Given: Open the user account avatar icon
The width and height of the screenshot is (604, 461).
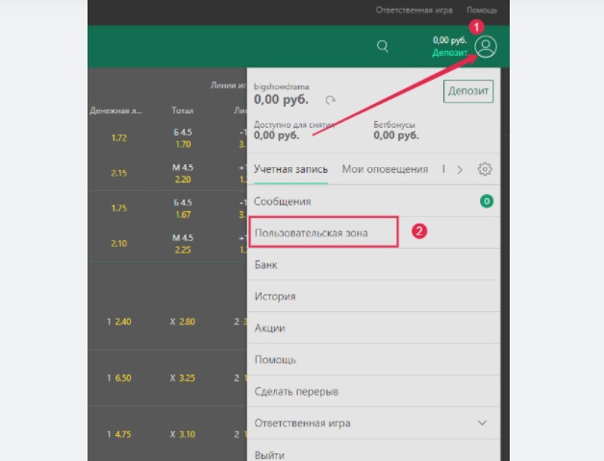Looking at the screenshot, I should click(x=486, y=46).
